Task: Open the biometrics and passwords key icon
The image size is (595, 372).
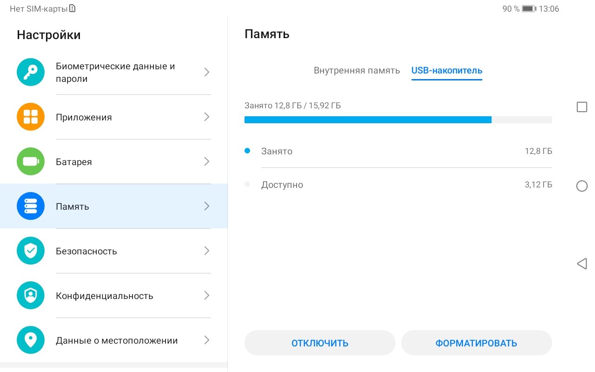Action: point(31,72)
